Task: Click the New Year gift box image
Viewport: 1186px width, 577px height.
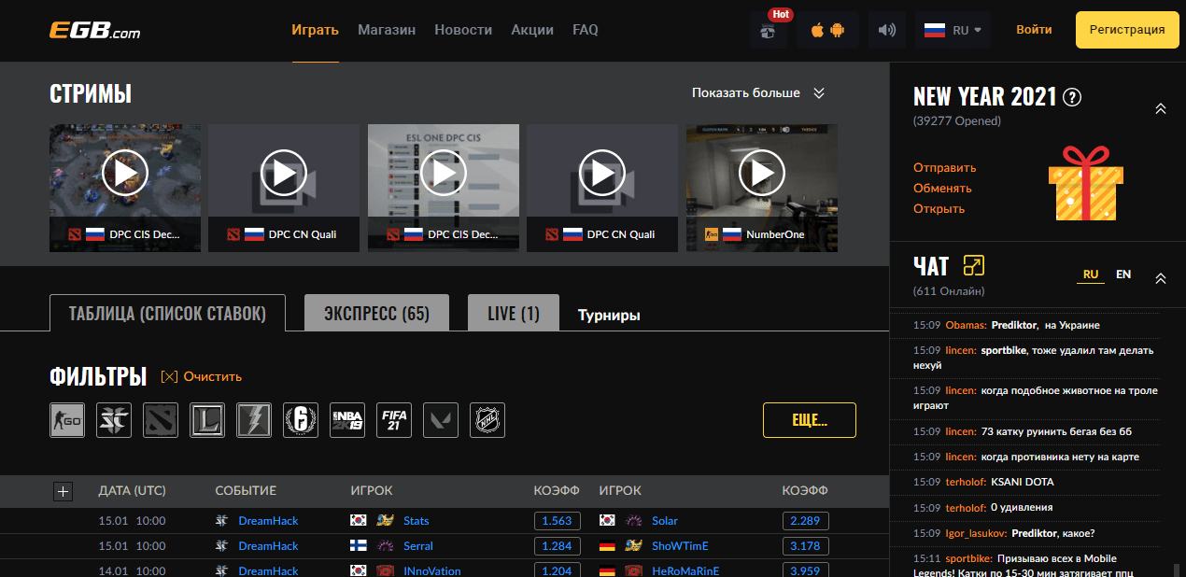Action: pyautogui.click(x=1087, y=184)
